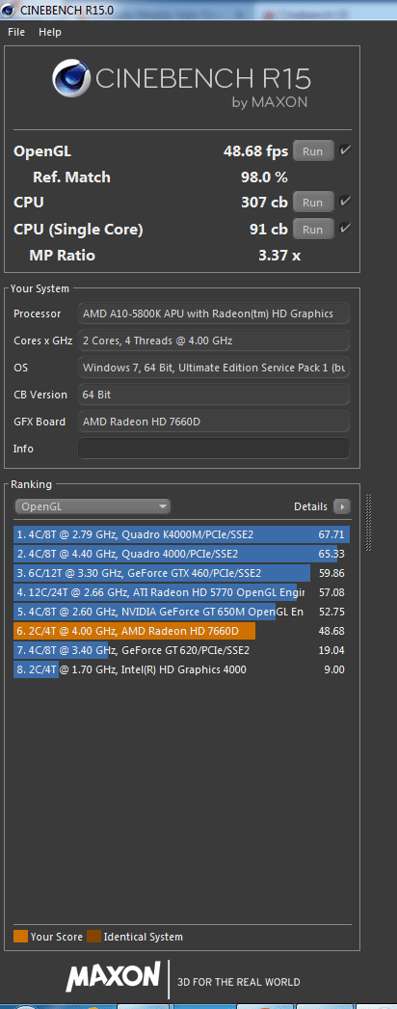The height and width of the screenshot is (1009, 397).
Task: Click the panel resize grip handle
Action: tap(368, 522)
